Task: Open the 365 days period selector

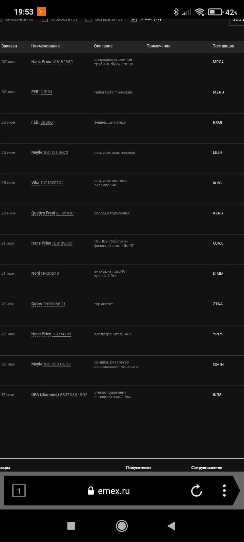Action: [237, 20]
